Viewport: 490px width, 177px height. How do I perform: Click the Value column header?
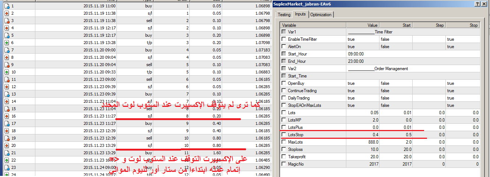[363, 25]
